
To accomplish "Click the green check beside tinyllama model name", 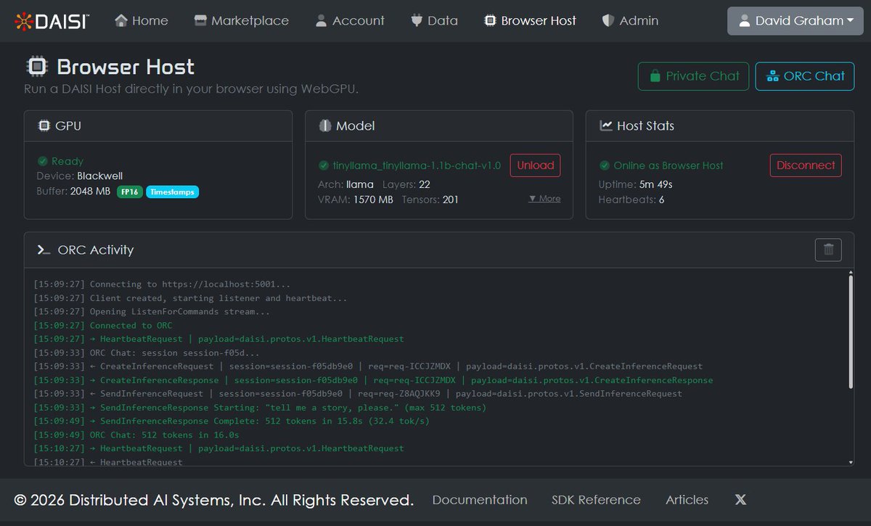I will coord(323,165).
